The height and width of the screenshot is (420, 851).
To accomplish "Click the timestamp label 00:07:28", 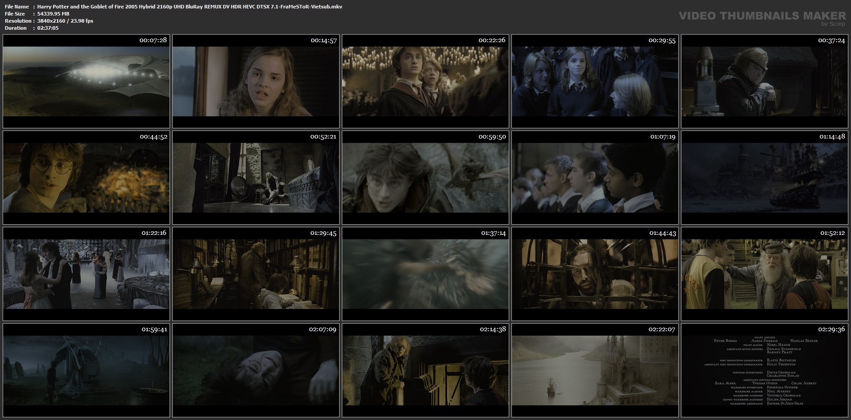I will coord(153,40).
